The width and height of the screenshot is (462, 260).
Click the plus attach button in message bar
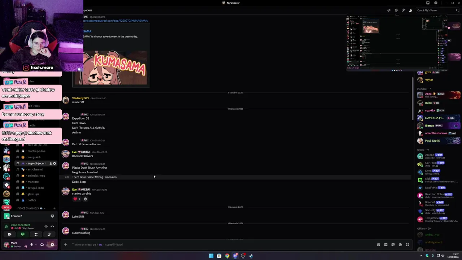tap(65, 244)
